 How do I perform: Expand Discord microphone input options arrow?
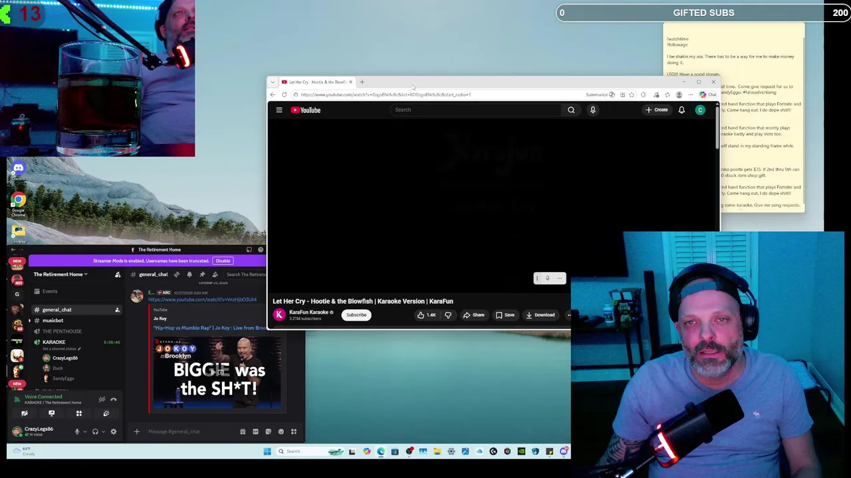(x=84, y=432)
